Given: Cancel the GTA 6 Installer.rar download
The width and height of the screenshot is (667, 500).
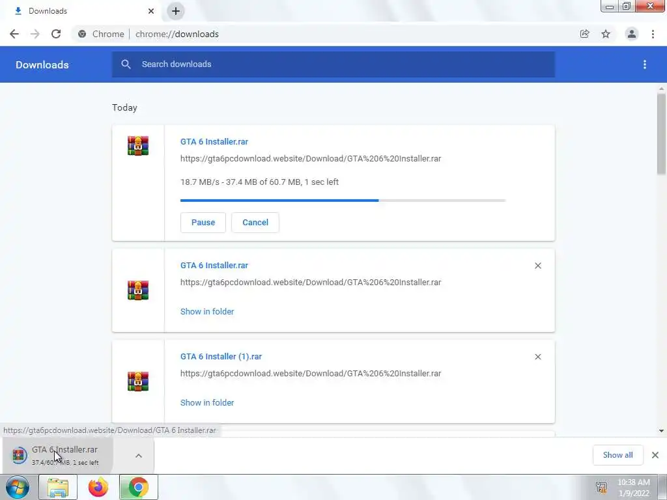Looking at the screenshot, I should click(255, 223).
